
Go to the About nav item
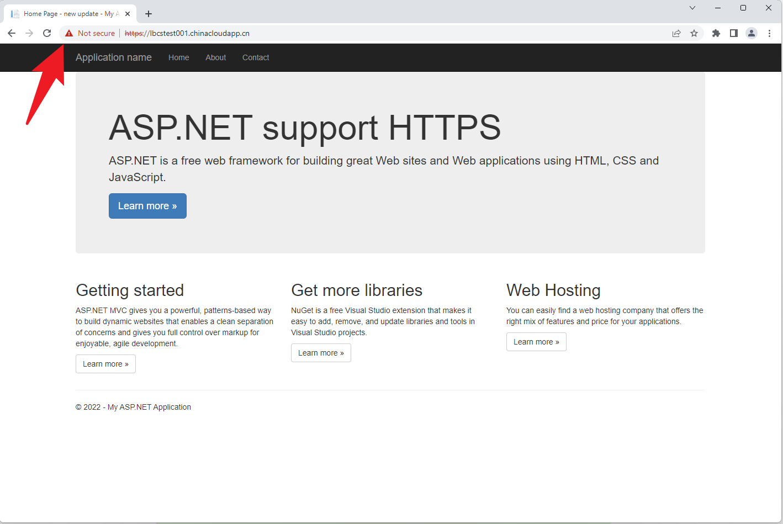click(215, 57)
